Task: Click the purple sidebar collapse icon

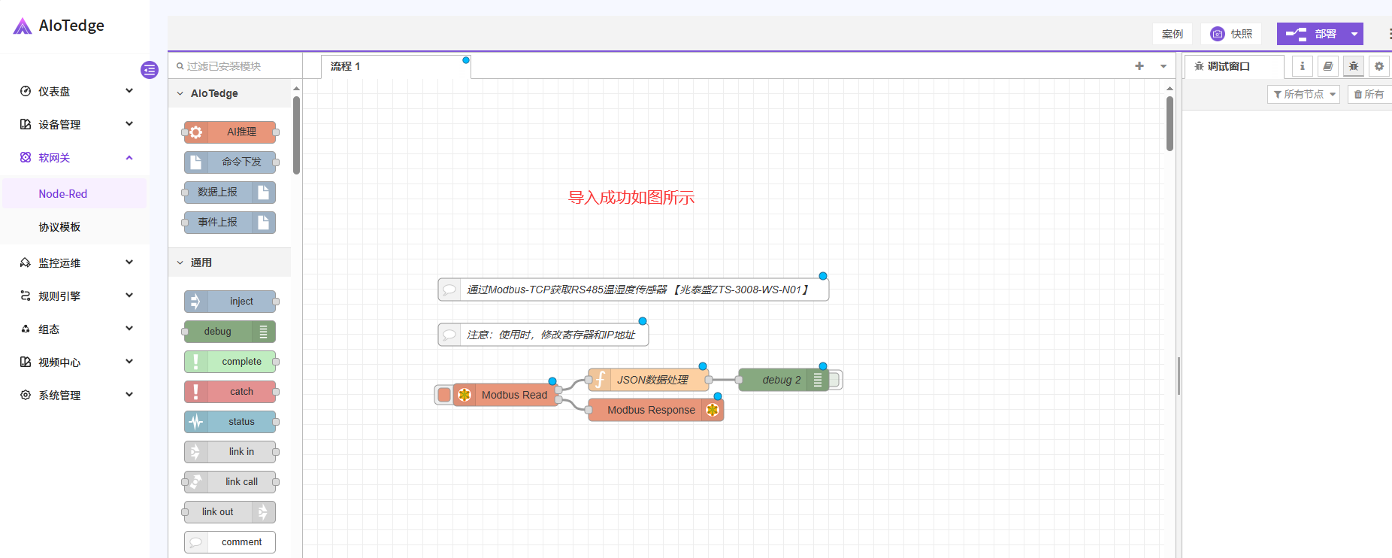Action: (150, 70)
